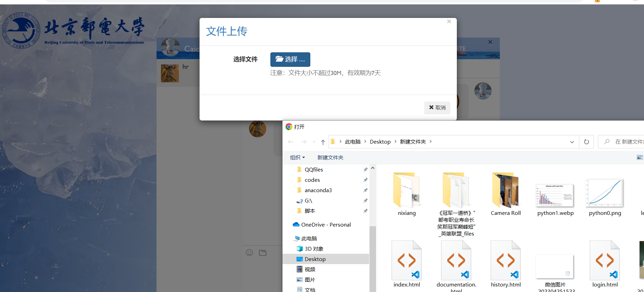Open the 组织 dropdown menu
This screenshot has width=644, height=292.
pos(297,157)
